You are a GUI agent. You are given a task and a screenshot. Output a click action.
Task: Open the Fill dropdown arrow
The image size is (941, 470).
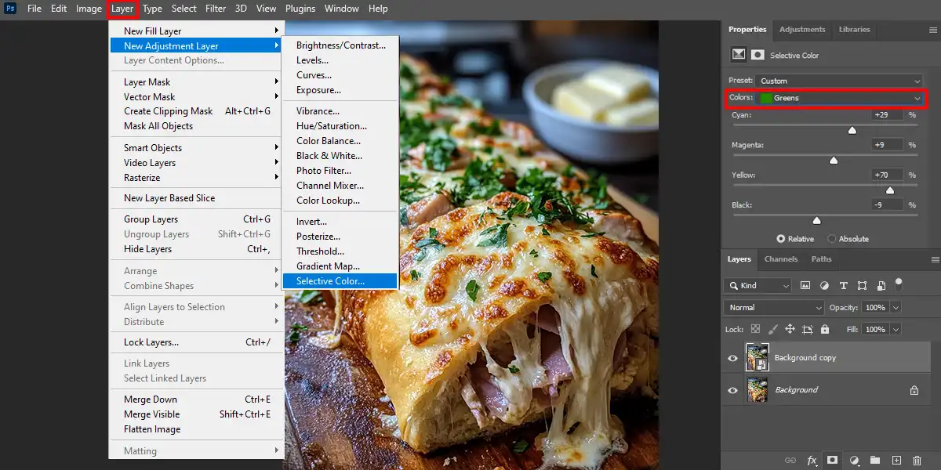click(x=896, y=330)
